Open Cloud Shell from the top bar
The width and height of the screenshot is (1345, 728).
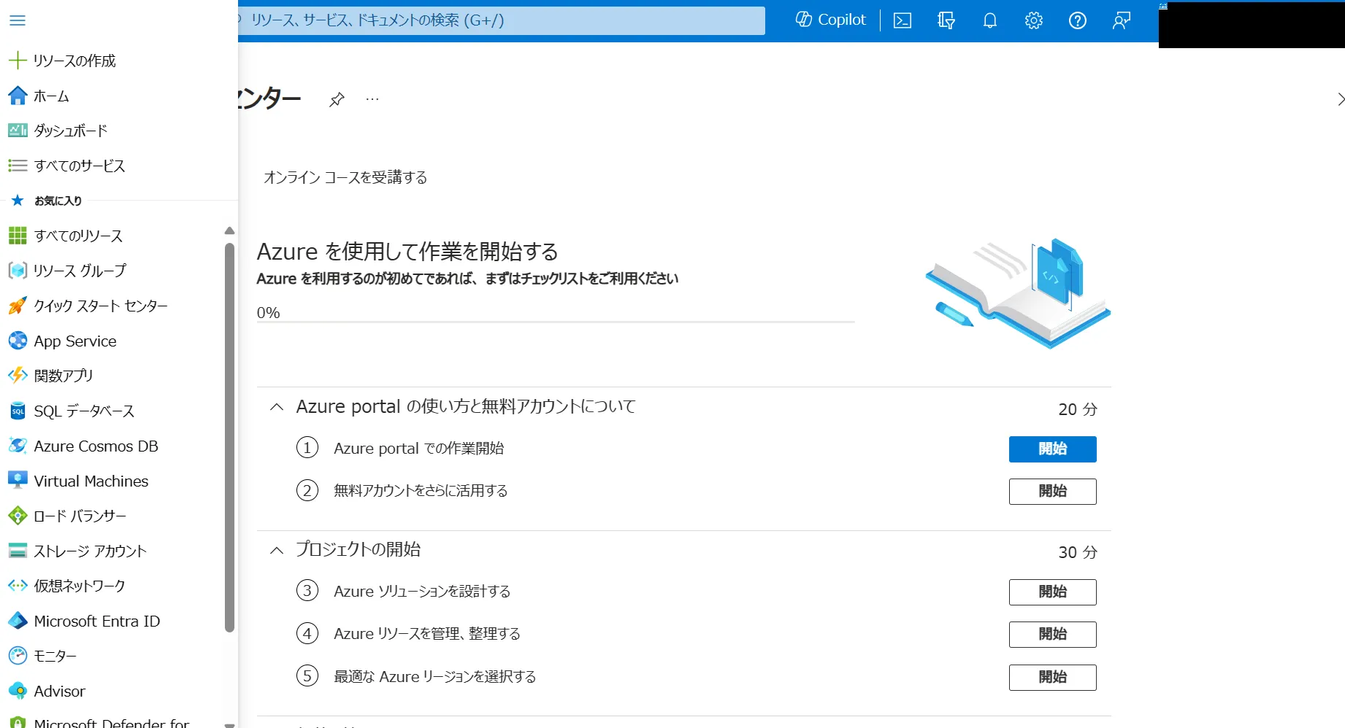click(903, 20)
